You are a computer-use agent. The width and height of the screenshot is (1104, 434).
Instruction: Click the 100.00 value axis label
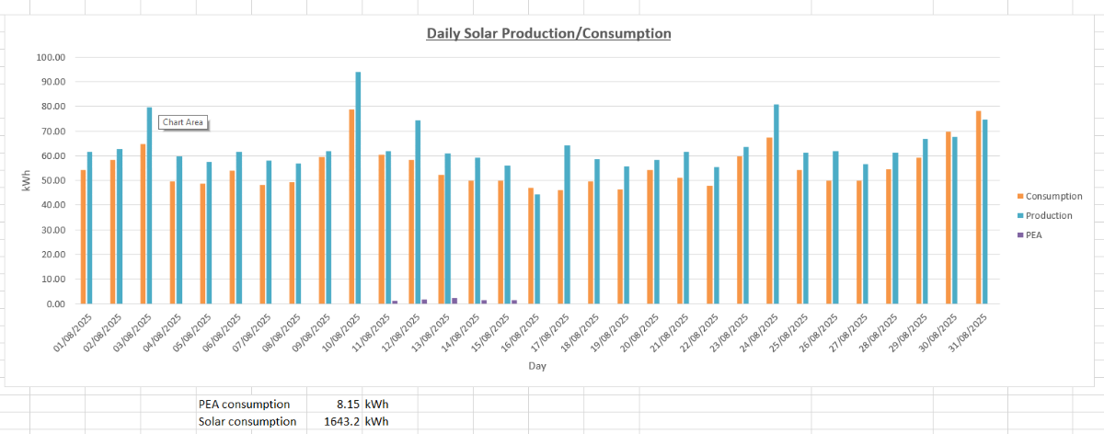click(51, 57)
